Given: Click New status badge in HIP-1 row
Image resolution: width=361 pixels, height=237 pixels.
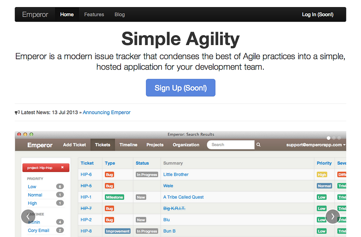Looking at the screenshot, I should click(141, 197).
